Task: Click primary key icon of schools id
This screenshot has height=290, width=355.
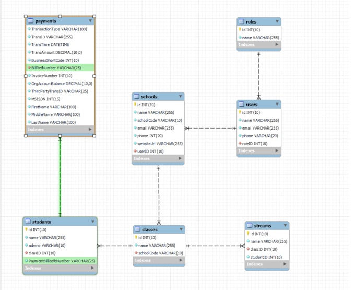Action: pos(135,105)
